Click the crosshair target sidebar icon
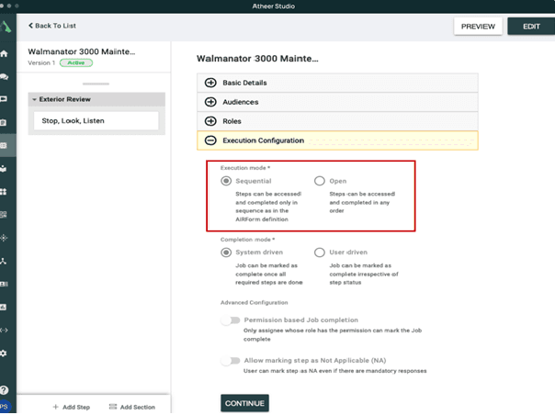The height and width of the screenshot is (415, 555). coord(4,238)
